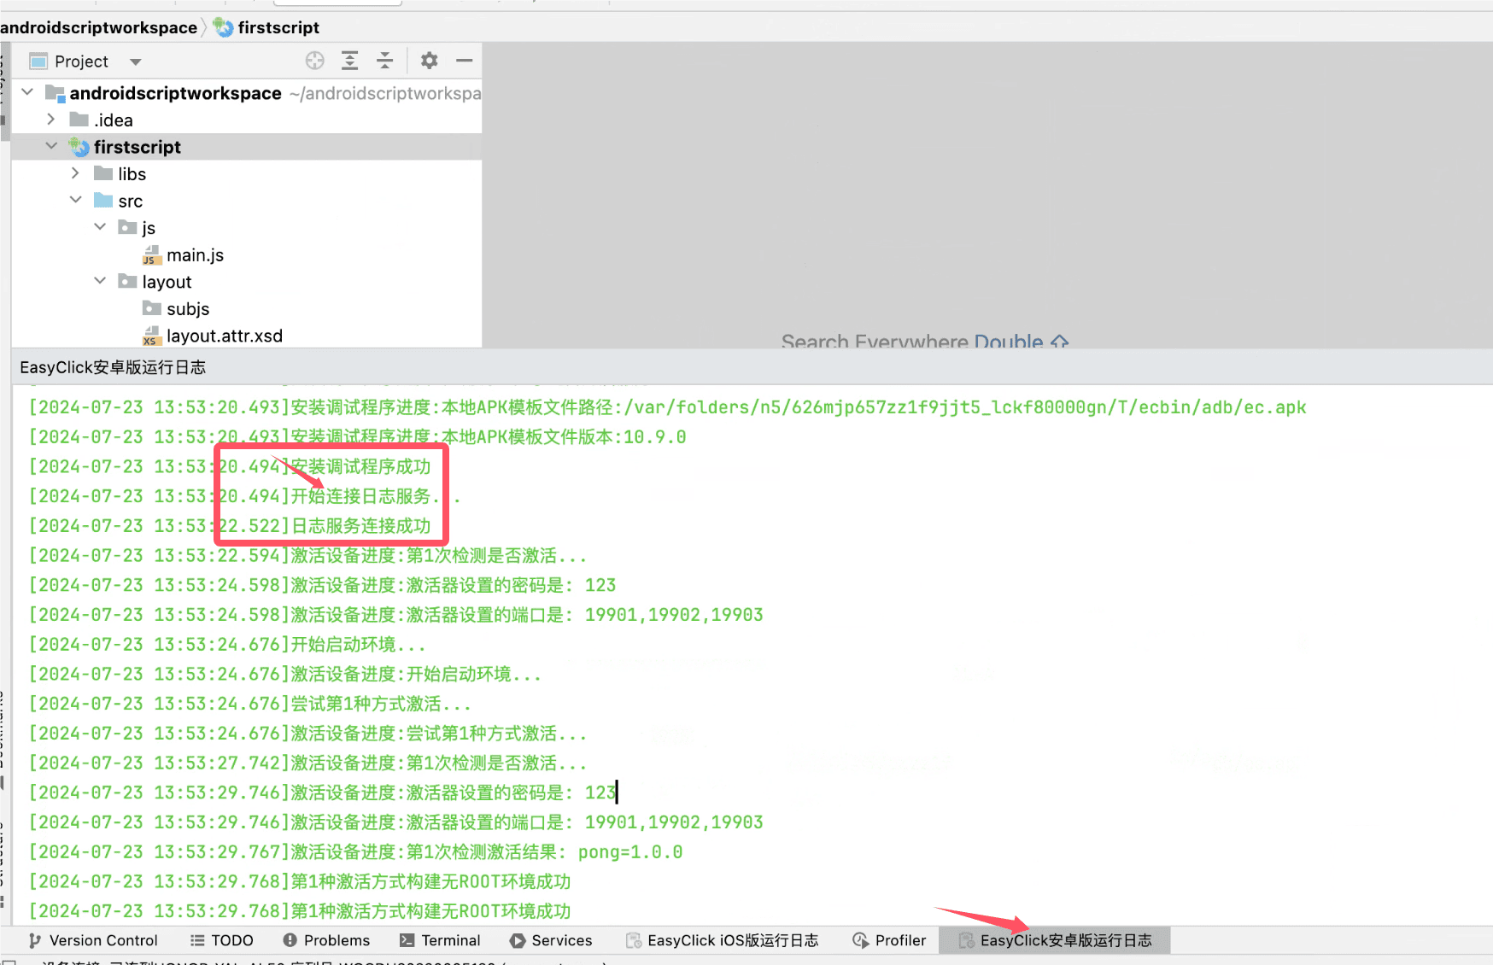
Task: Collapse the firstscript module chevron
Action: coord(51,146)
